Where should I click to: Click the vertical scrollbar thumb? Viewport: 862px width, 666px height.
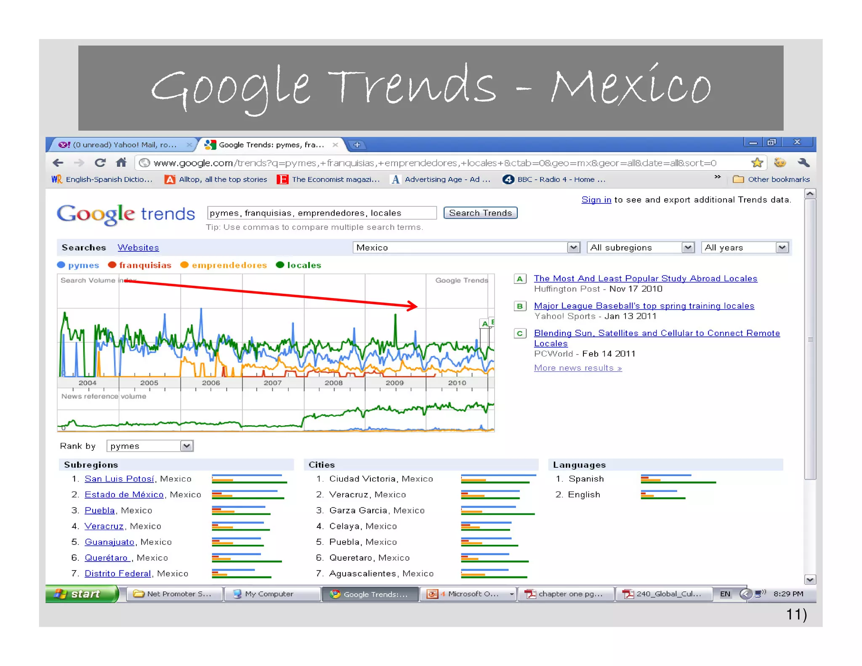click(810, 339)
